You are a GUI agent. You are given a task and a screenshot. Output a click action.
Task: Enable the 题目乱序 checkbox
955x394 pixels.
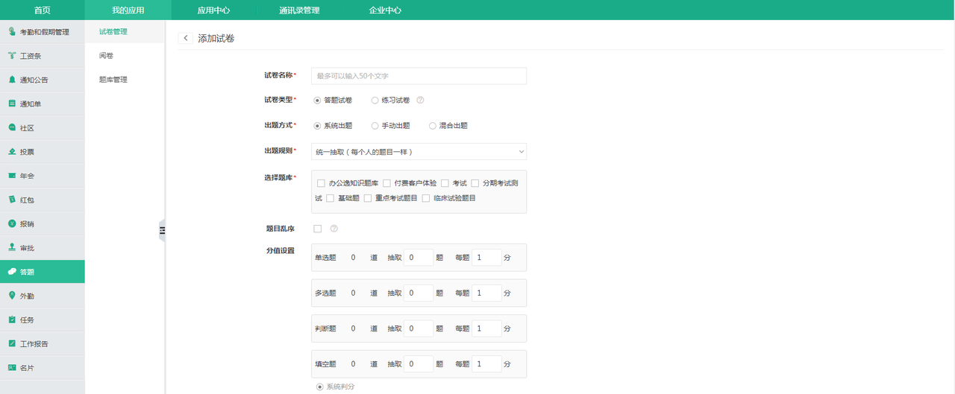pyautogui.click(x=318, y=229)
